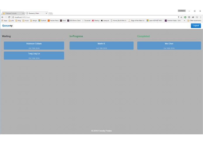
Task: Open the Home | Built With Aurelia bookmark
Action: (x=119, y=20)
